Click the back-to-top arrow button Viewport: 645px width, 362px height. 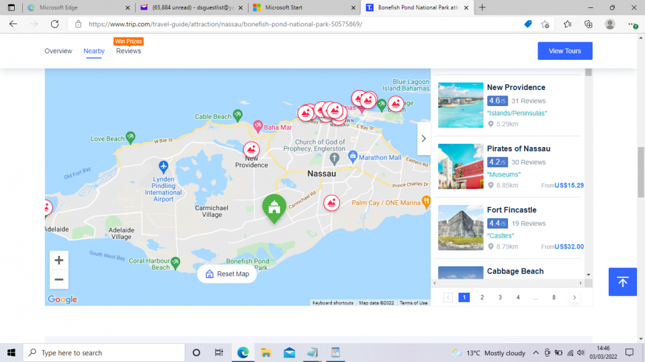pyautogui.click(x=622, y=282)
